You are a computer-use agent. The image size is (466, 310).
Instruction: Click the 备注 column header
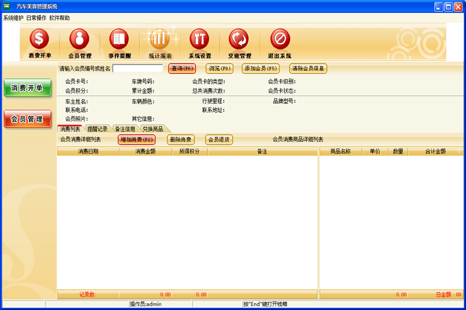[263, 152]
